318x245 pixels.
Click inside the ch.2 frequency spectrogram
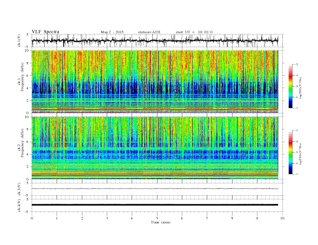[155, 148]
